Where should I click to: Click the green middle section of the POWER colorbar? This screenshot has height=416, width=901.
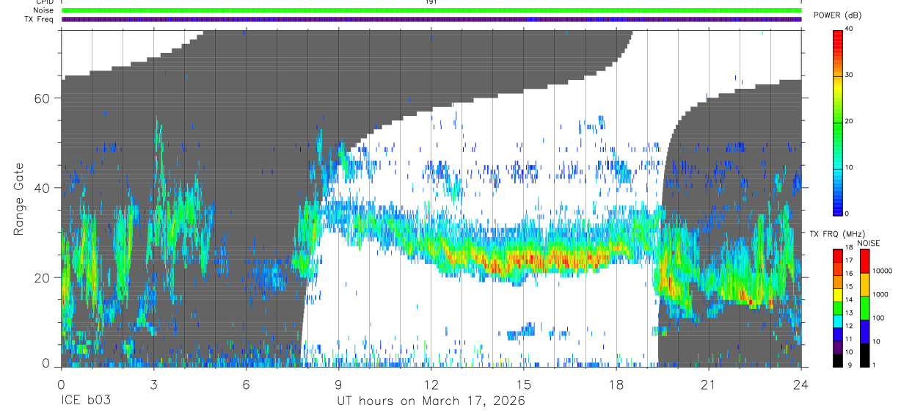point(838,125)
